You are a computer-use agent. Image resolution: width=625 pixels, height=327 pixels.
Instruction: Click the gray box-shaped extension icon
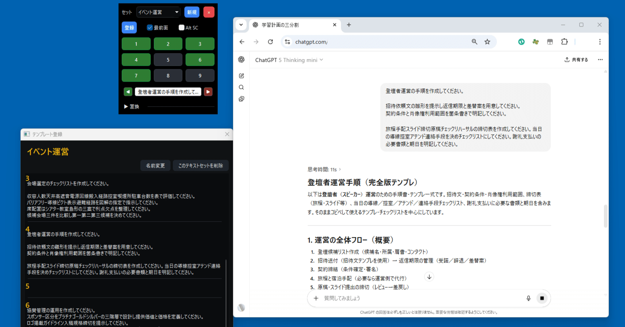(x=550, y=42)
